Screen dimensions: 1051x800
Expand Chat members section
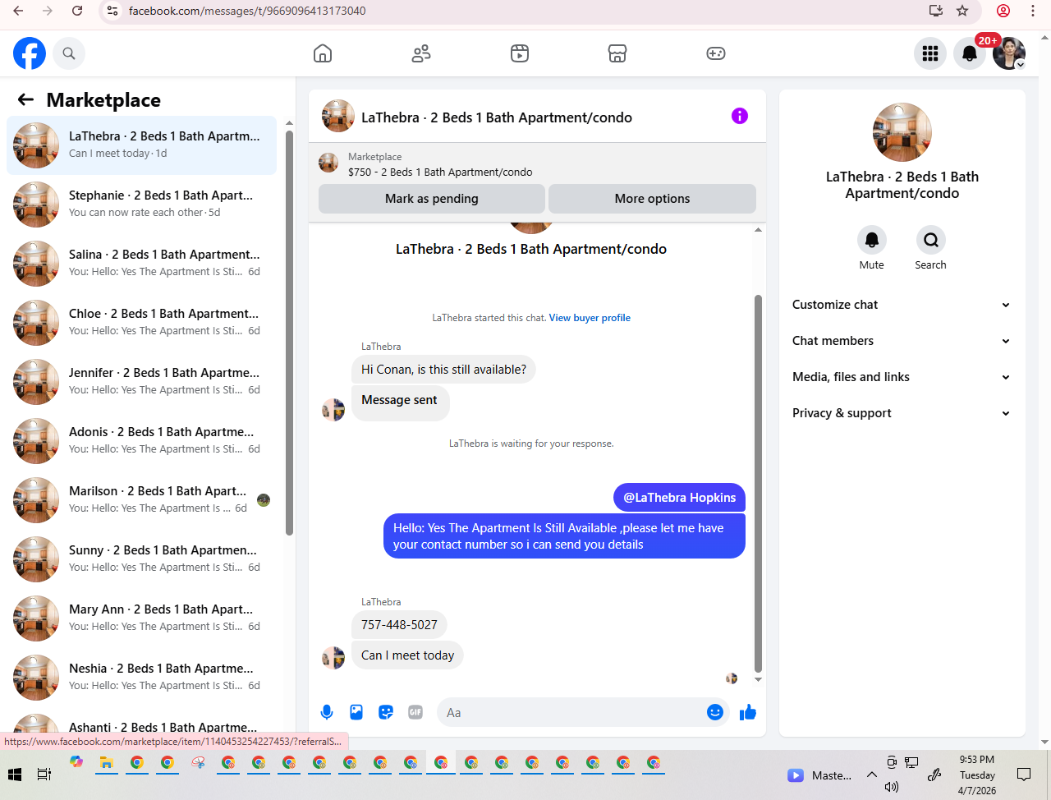902,341
